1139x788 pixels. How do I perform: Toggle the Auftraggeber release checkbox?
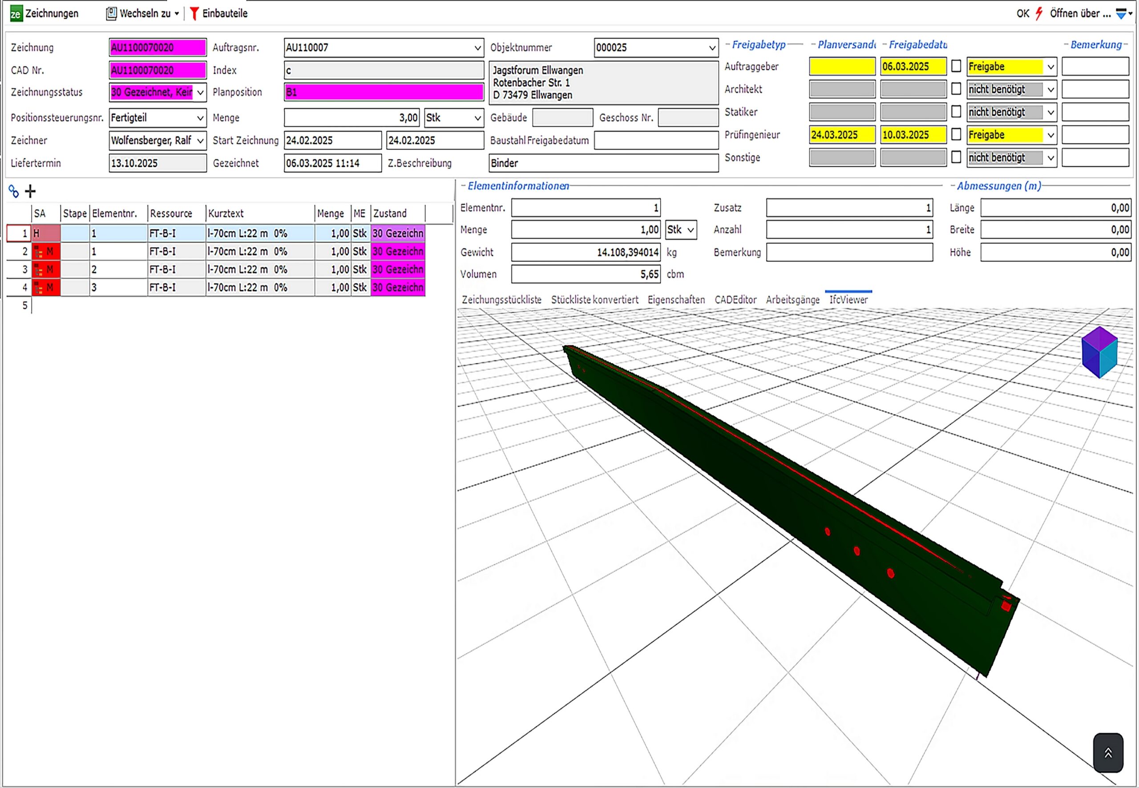[956, 66]
